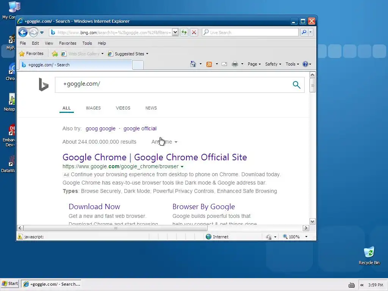Image resolution: width=388 pixels, height=291 pixels.
Task: Refresh the page with green arrows icon
Action: click(184, 33)
